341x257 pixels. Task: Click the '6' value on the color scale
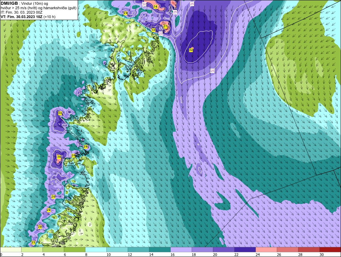point(65,255)
